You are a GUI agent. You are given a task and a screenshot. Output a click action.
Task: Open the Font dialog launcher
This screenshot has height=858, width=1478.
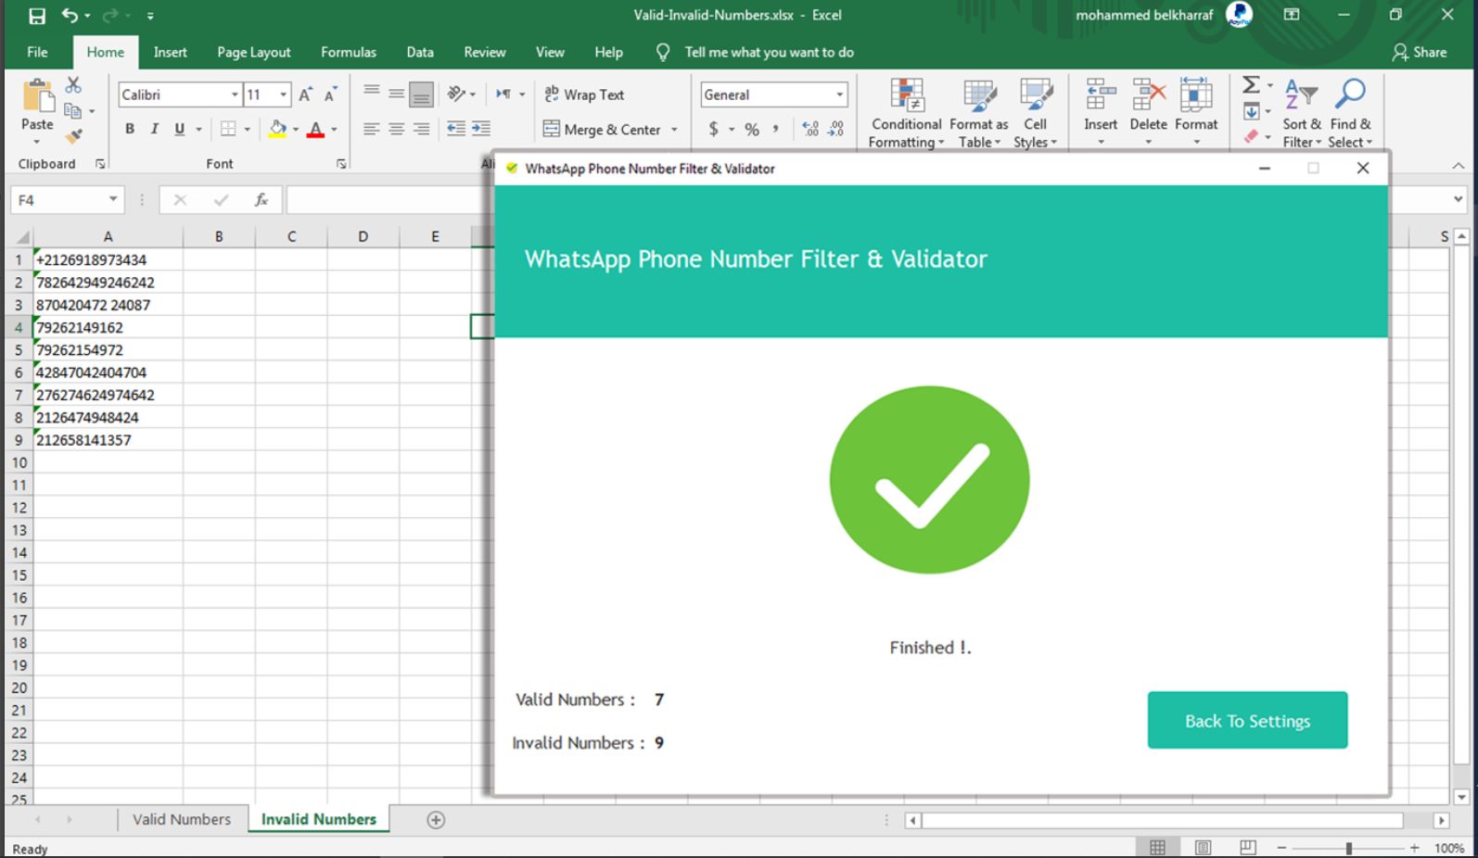(341, 164)
